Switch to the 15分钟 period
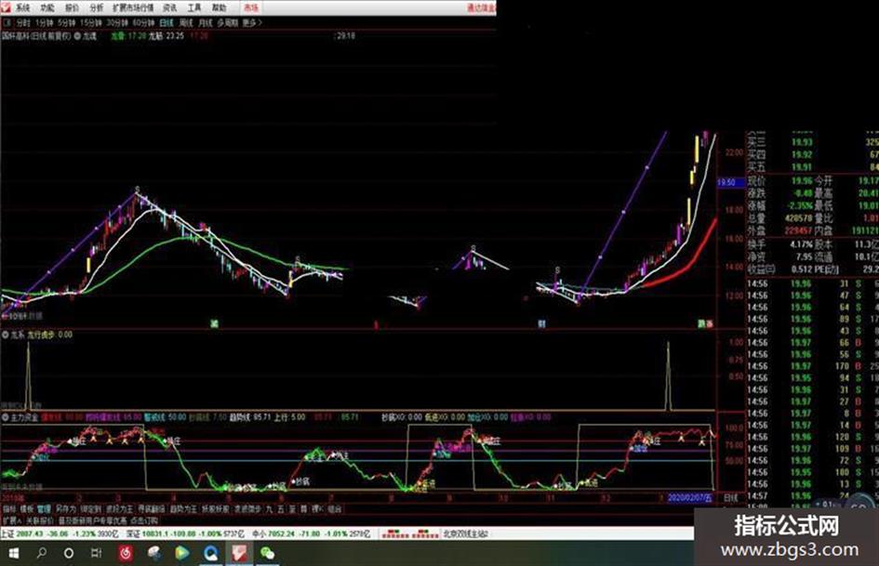This screenshot has width=879, height=566. pos(90,23)
